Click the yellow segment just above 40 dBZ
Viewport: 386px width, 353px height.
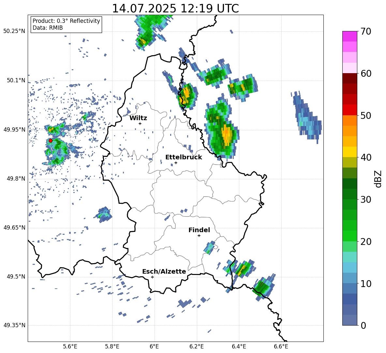click(349, 152)
